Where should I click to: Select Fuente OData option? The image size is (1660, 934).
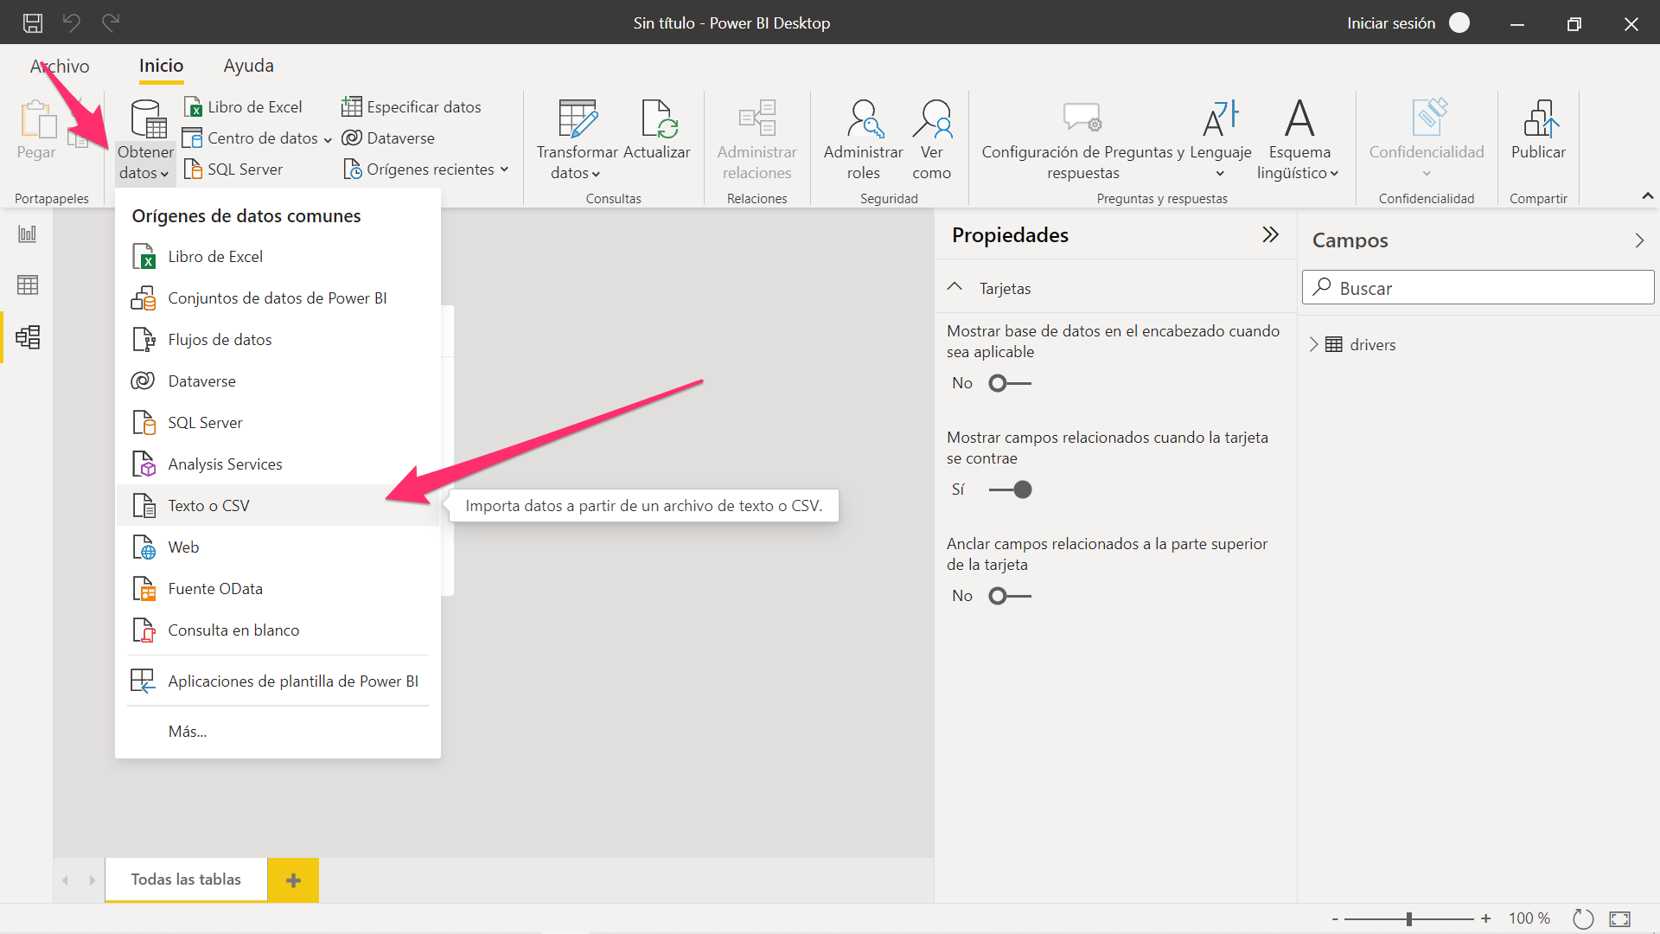[278, 589]
